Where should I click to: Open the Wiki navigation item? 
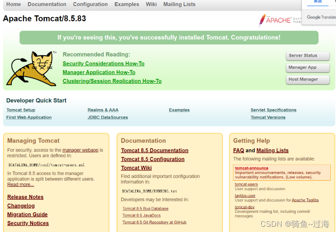(151, 4)
